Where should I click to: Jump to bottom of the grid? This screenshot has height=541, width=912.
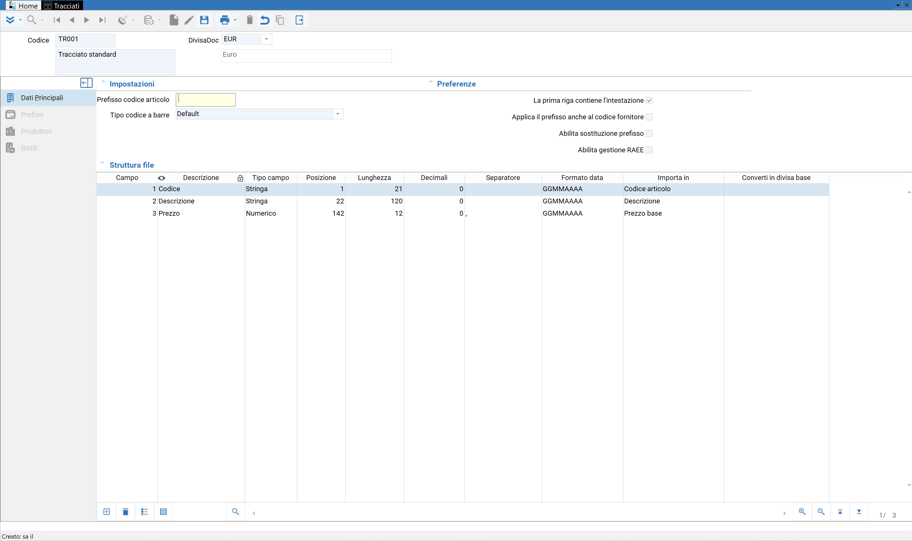[x=859, y=512]
